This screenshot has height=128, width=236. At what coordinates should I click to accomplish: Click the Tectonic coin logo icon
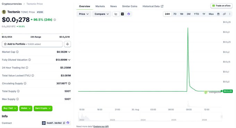(4, 12)
